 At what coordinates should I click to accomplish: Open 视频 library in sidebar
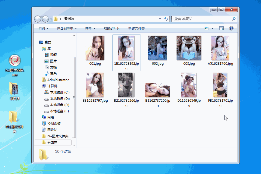pos(51,55)
